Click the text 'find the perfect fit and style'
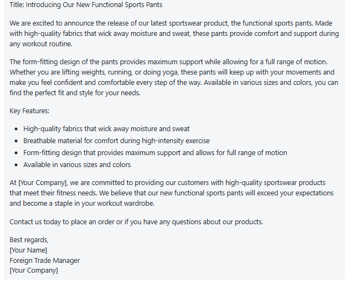Screen dimensions: 346x283 52,93
